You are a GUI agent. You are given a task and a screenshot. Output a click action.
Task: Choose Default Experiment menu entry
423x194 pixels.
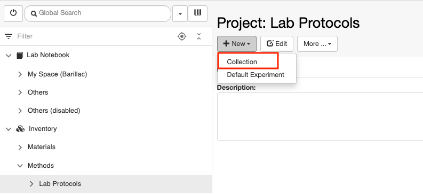[257, 75]
